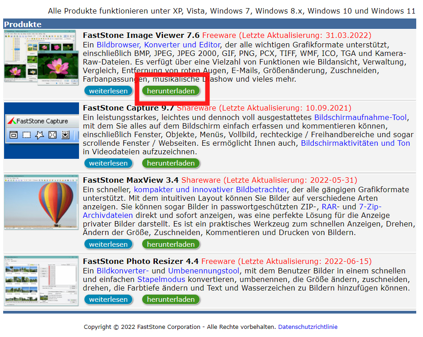The image size is (423, 337).
Task: Click the 'Bildschirmaktivitäten und Ton' link
Action: pos(355,143)
